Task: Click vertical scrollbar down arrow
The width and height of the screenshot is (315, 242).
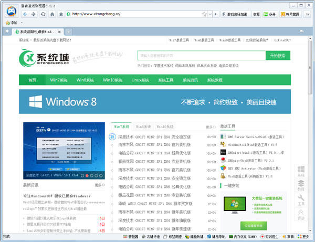Action: click(310, 230)
